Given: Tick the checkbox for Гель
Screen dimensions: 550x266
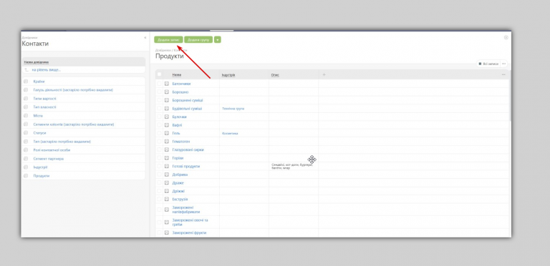Looking at the screenshot, I should point(159,133).
